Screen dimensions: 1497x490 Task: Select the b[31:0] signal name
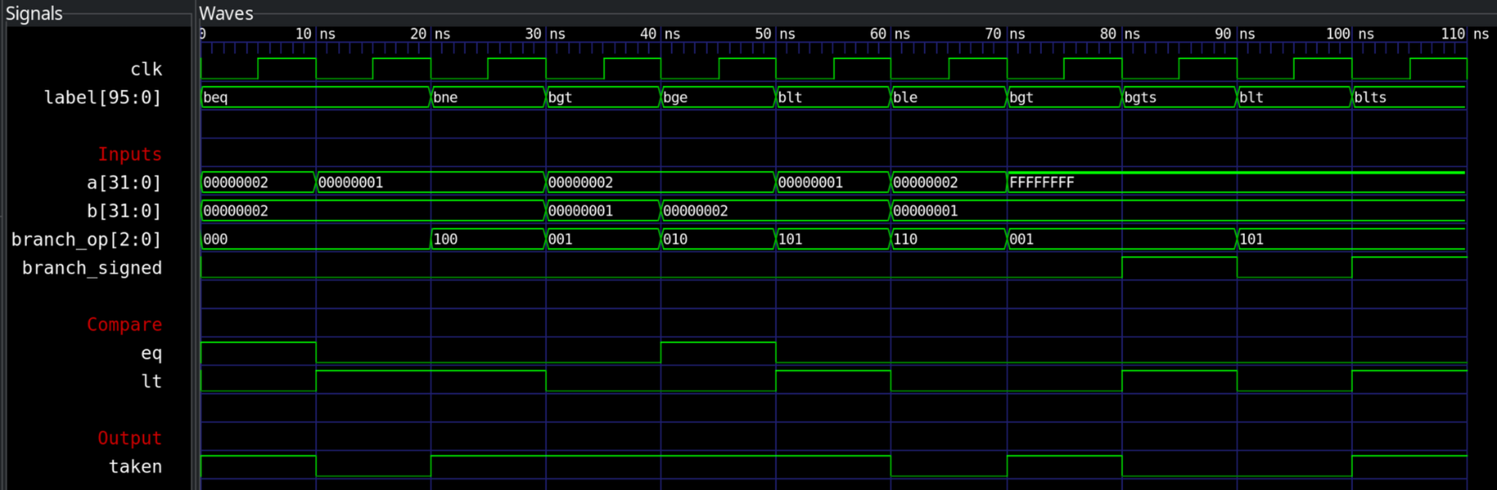tap(124, 212)
